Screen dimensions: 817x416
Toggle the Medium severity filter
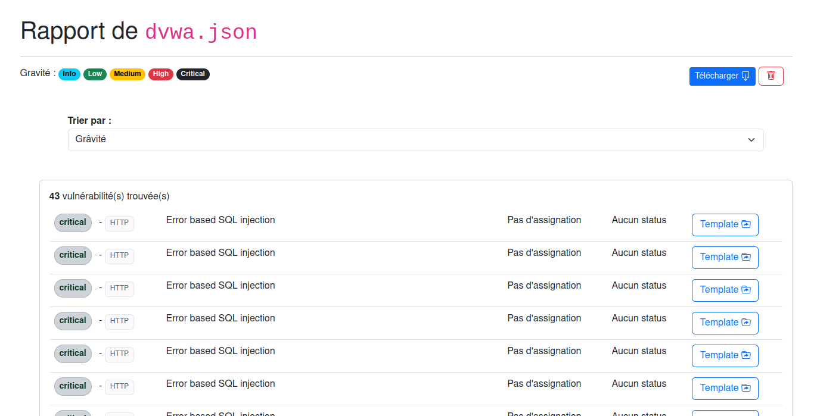[127, 74]
